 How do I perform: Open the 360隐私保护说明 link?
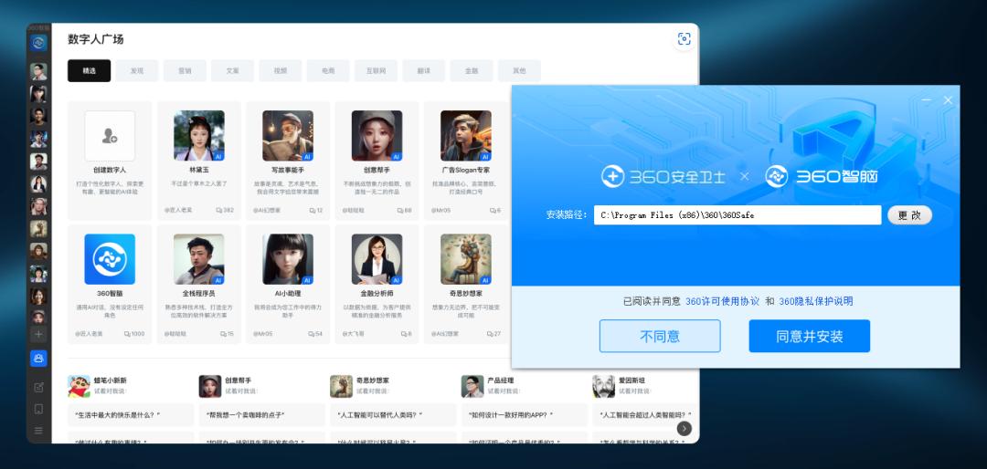click(x=816, y=301)
